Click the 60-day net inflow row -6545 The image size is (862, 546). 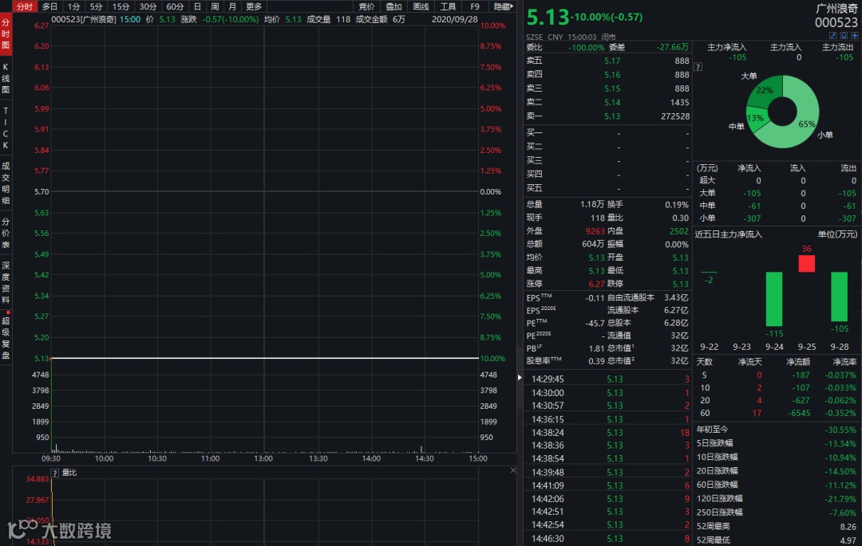pos(777,413)
